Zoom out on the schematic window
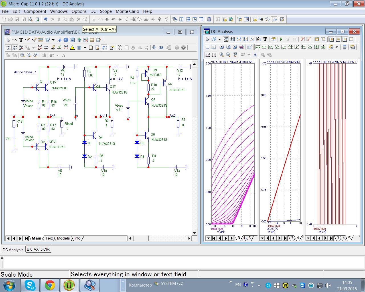 (29, 55)
